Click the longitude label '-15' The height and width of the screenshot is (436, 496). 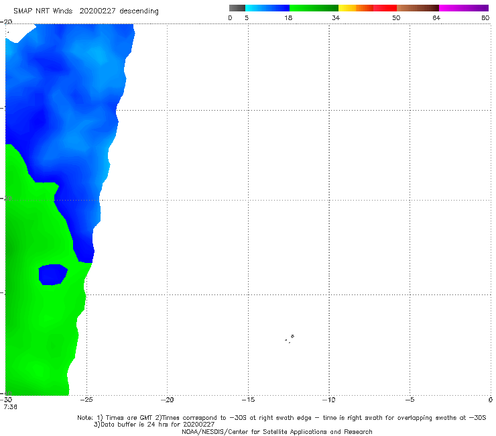point(248,400)
